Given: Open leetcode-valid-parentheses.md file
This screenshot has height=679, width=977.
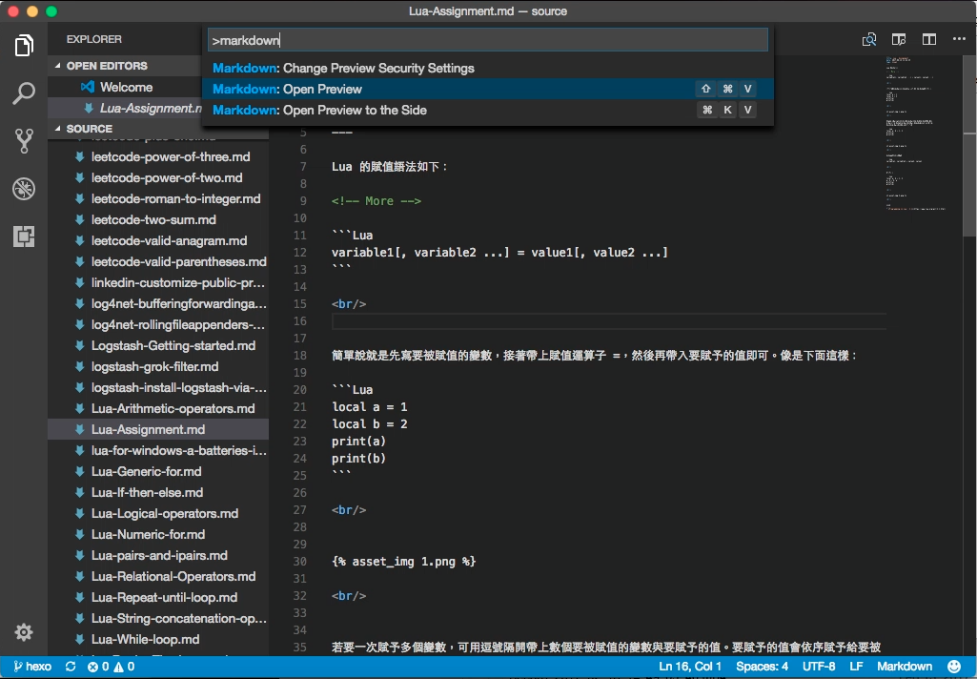Looking at the screenshot, I should pyautogui.click(x=158, y=262).
